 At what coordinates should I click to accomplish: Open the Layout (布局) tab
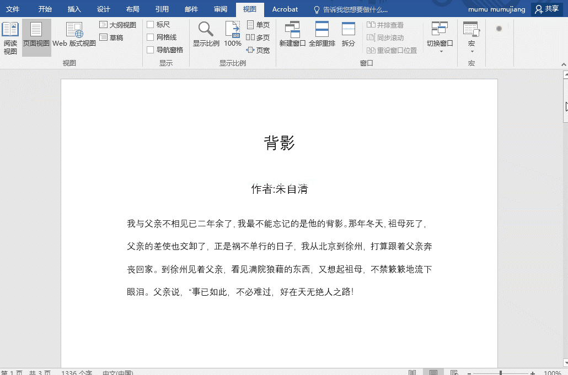coord(132,9)
